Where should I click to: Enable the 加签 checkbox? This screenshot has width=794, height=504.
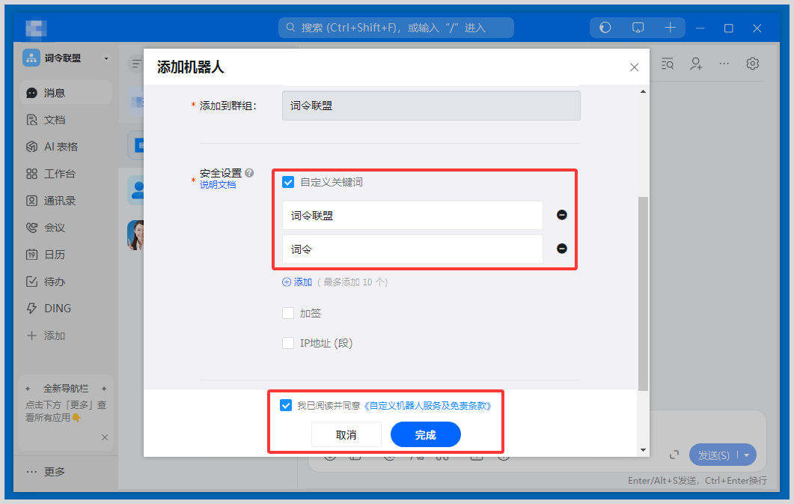click(288, 313)
